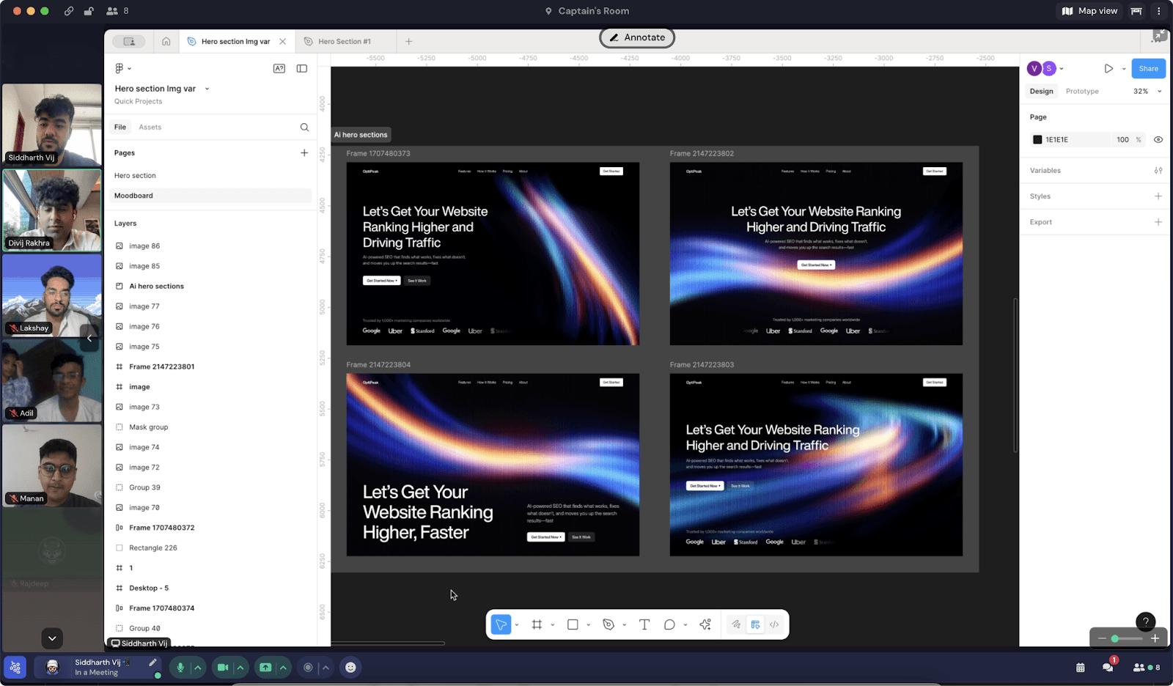Expand the Move tool options arrow

click(x=517, y=625)
